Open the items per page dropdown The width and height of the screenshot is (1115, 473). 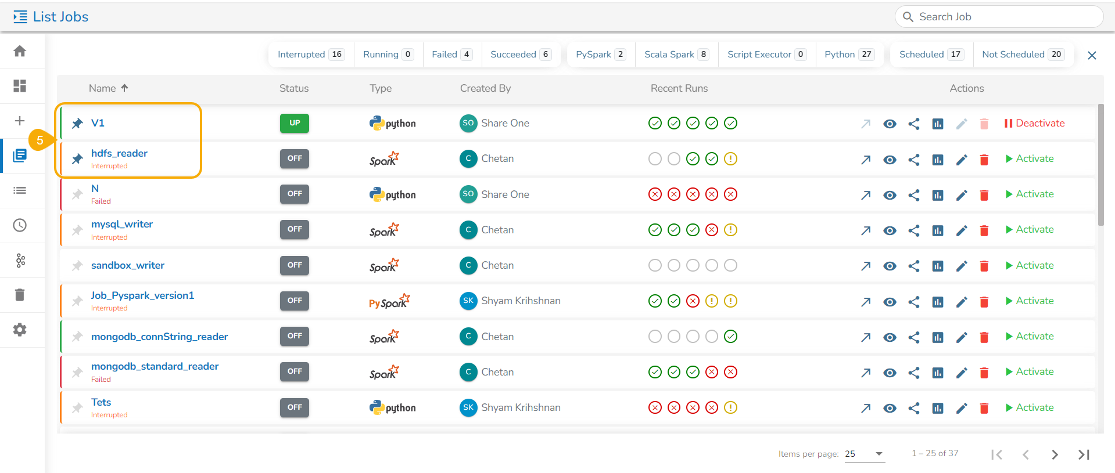pos(865,454)
